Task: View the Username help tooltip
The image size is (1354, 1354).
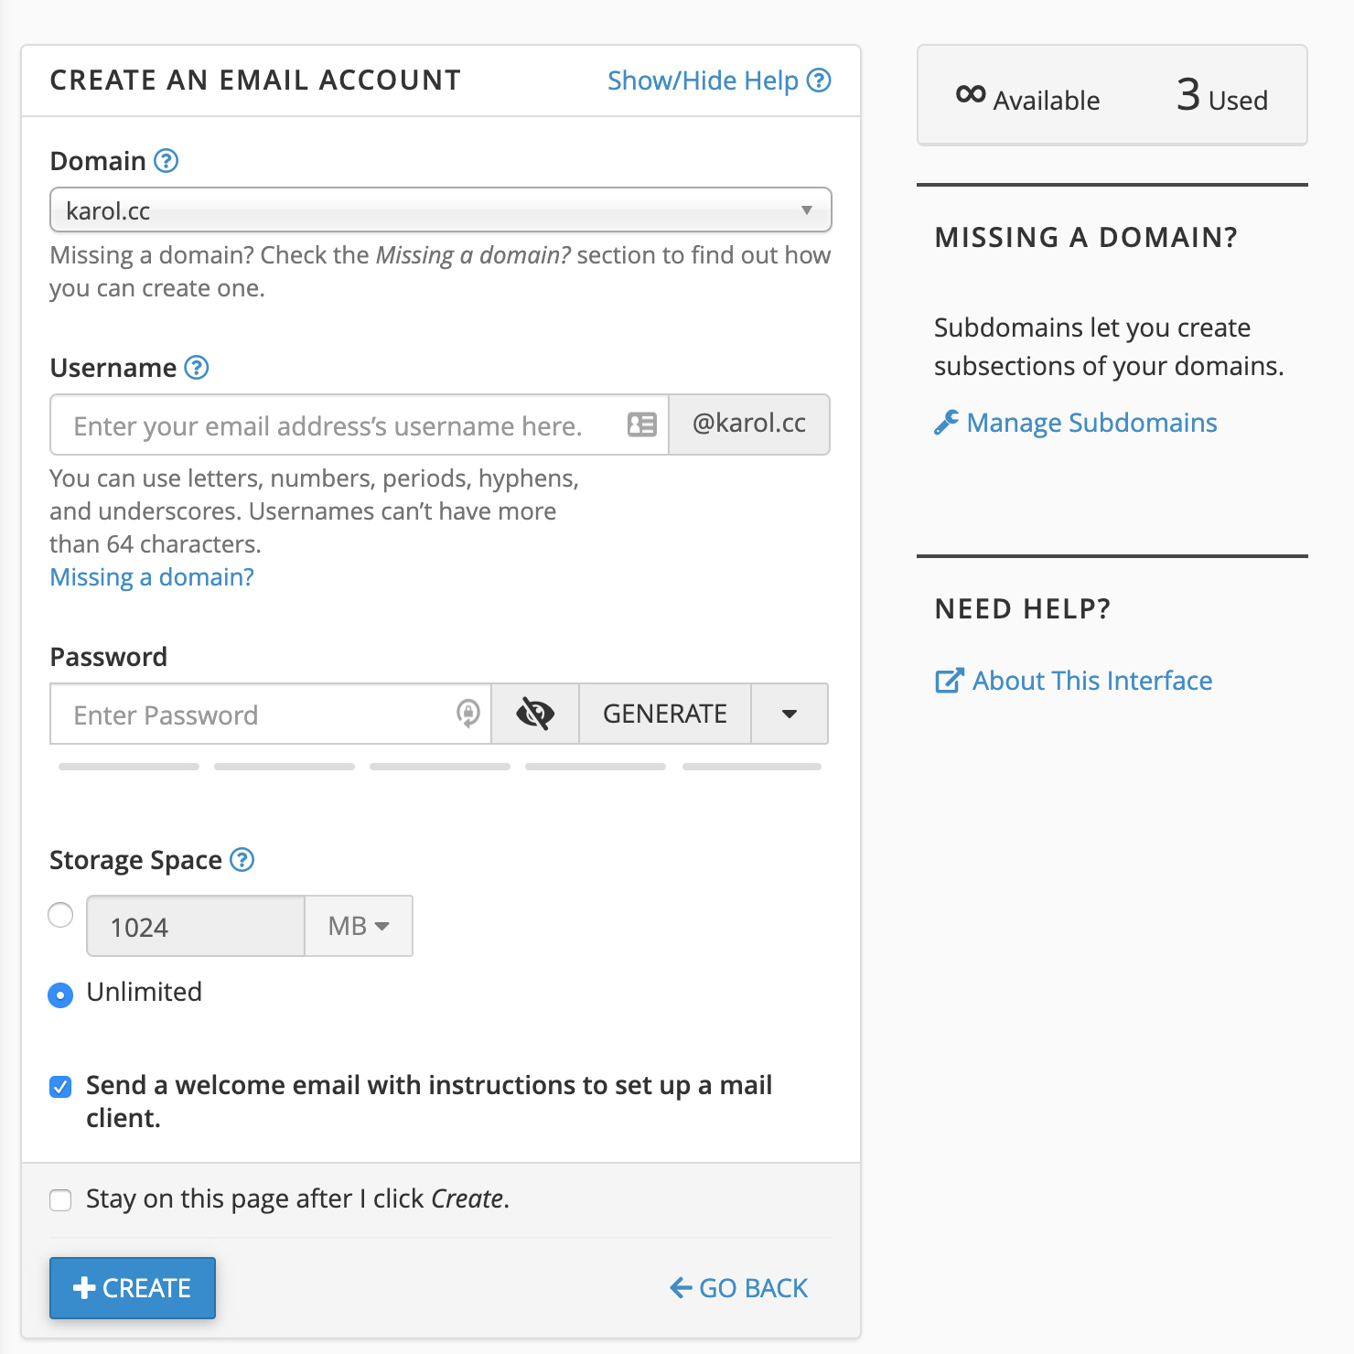Action: point(196,368)
